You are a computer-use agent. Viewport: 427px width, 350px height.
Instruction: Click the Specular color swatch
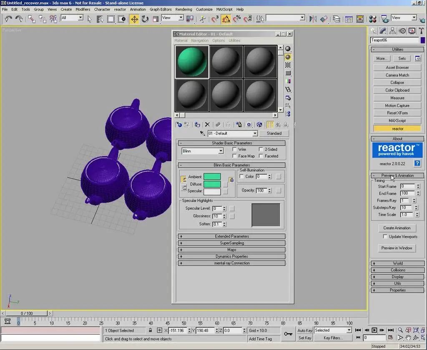[x=212, y=191]
